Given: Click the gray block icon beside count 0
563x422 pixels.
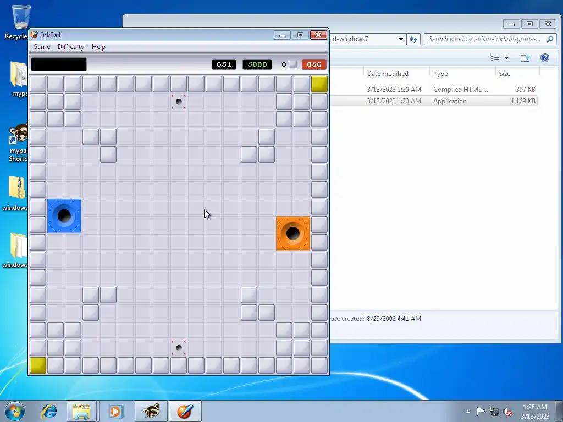Looking at the screenshot, I should 292,65.
